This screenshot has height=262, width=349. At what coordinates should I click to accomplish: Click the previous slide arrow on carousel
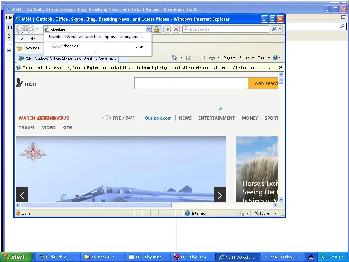(22, 194)
